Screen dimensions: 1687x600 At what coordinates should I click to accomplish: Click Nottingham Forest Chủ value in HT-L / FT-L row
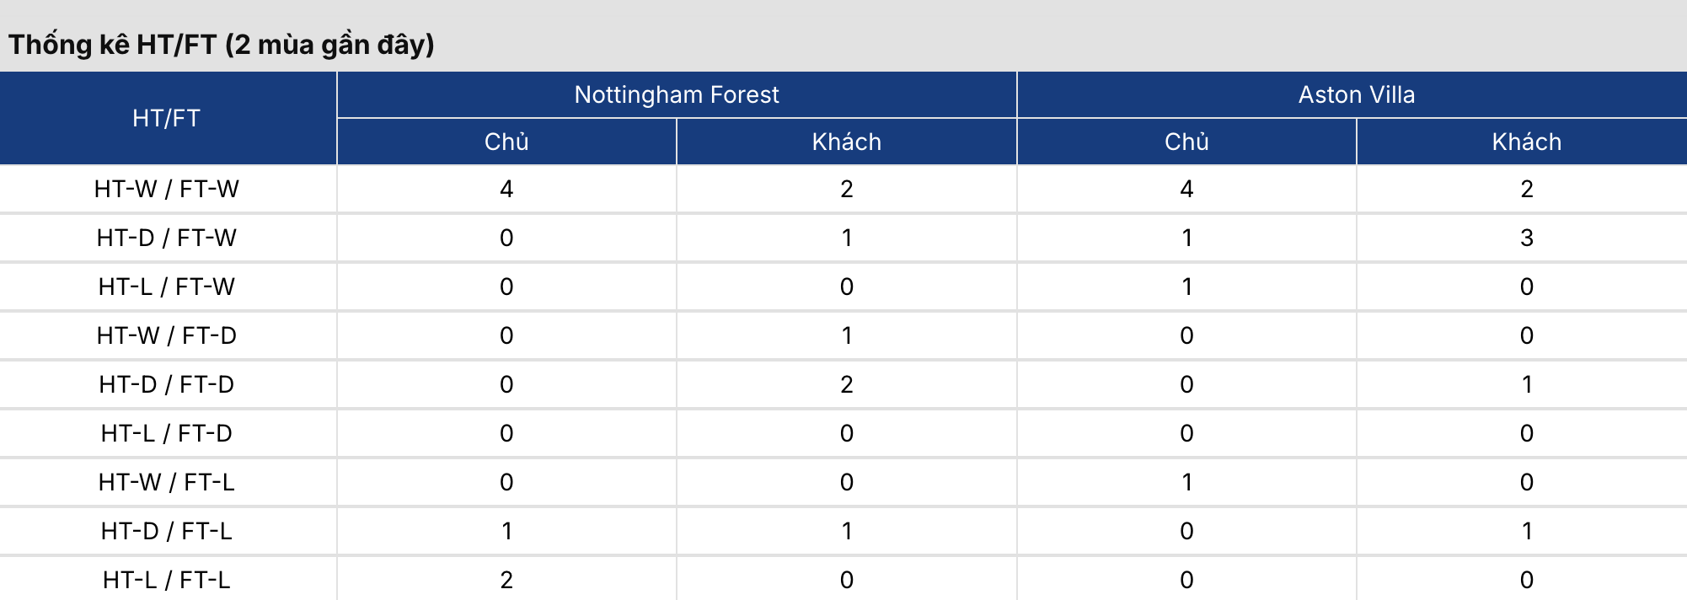(506, 580)
